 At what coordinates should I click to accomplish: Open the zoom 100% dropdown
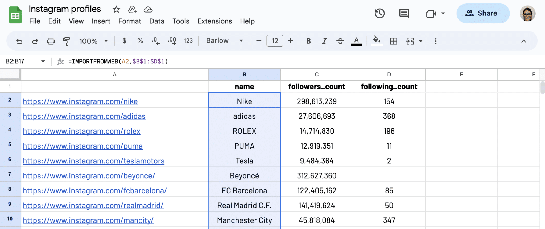(93, 41)
